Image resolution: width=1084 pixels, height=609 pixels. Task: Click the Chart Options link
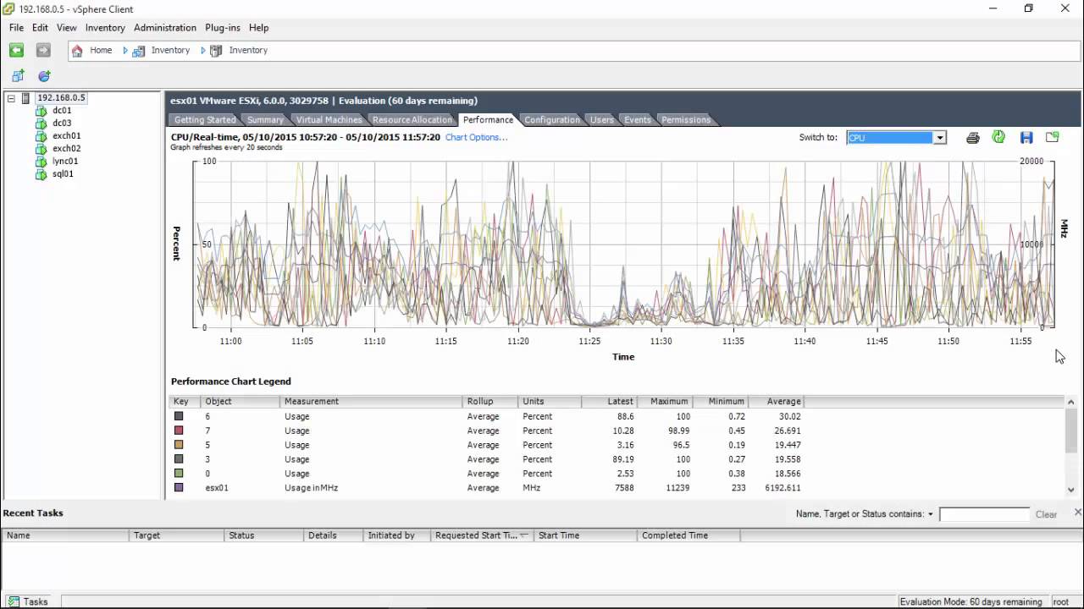pyautogui.click(x=476, y=137)
